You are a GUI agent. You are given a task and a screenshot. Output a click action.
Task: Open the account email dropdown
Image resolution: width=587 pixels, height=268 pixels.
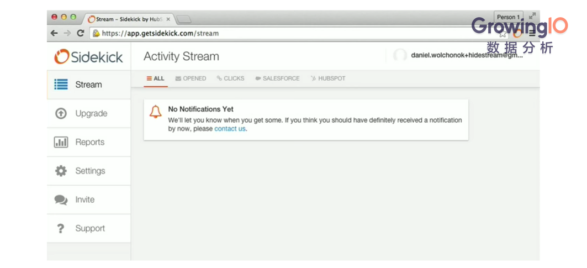[467, 55]
